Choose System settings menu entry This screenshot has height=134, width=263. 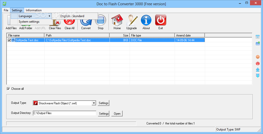pyautogui.click(x=31, y=22)
